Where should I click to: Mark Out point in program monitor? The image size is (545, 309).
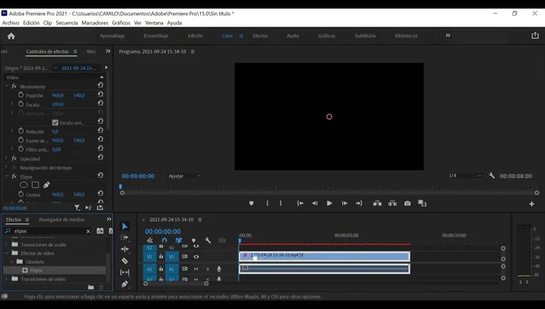point(281,203)
